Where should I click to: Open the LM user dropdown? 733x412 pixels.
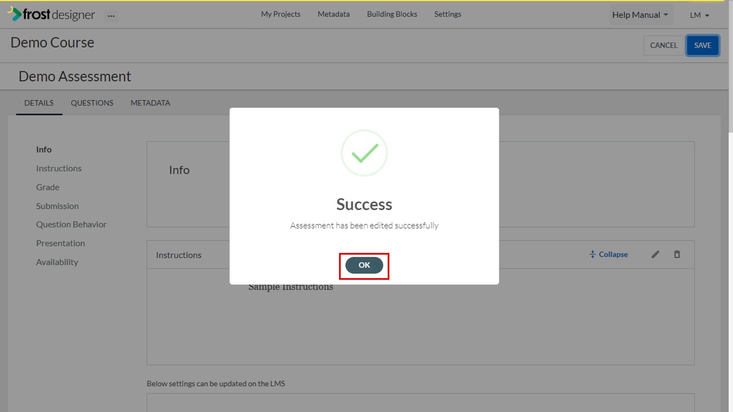coord(700,15)
